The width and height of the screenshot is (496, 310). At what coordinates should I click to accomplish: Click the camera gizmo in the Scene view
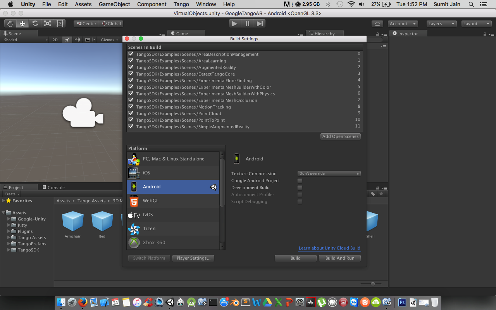click(83, 112)
